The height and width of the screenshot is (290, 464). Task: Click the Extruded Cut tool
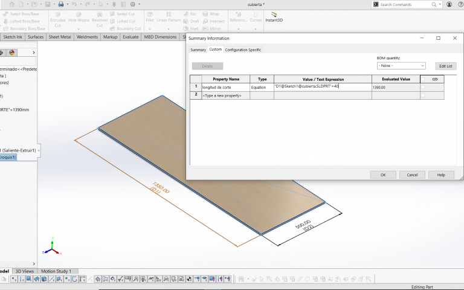coord(57,18)
